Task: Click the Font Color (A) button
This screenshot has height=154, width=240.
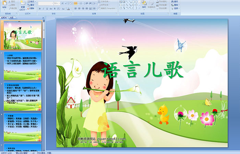Action: 69,9
